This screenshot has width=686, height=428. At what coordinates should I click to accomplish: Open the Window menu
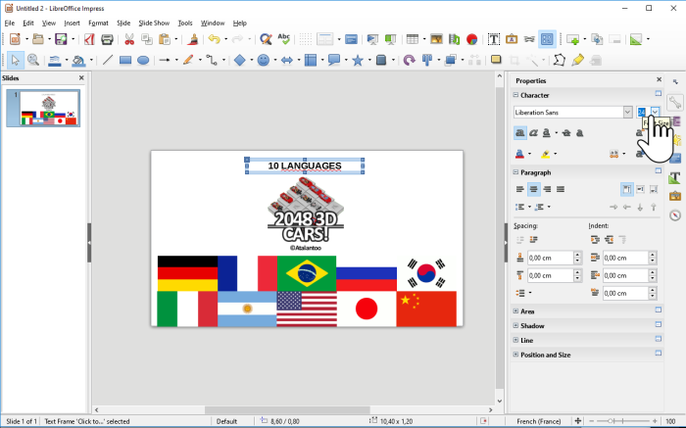click(x=213, y=24)
